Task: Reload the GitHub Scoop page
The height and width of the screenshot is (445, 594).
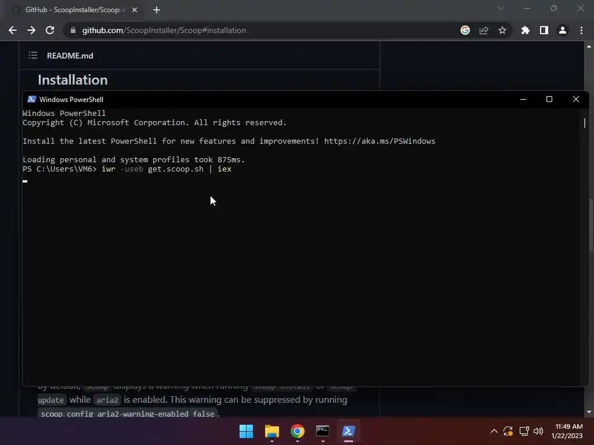Action: click(x=50, y=30)
